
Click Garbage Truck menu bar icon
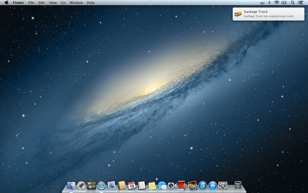click(262, 3)
